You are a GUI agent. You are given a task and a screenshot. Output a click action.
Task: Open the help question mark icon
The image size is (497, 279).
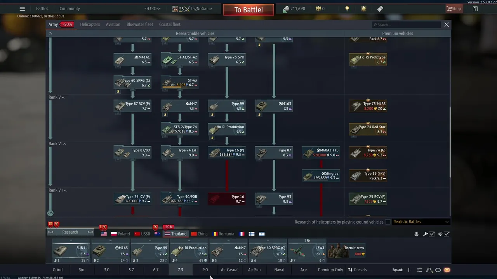[475, 9]
